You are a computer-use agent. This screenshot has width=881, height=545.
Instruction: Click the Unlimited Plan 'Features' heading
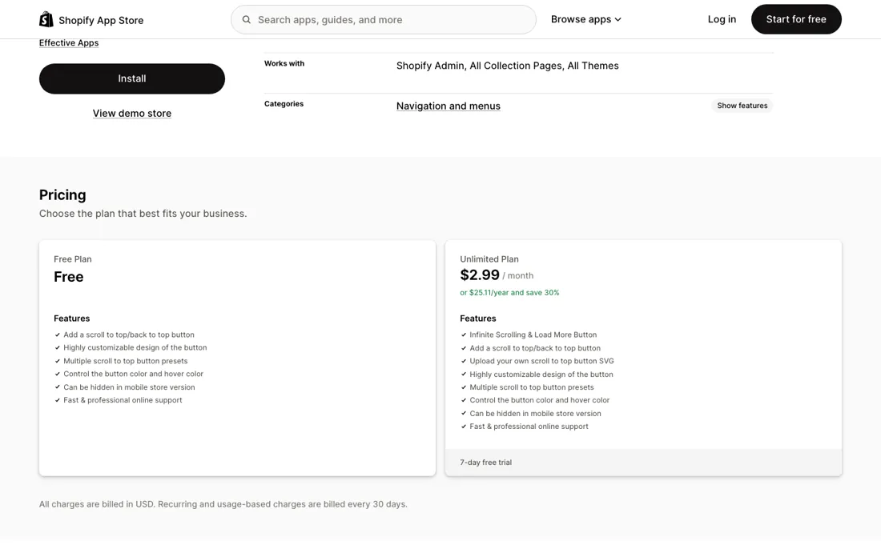(x=478, y=319)
